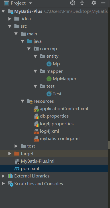Select the Mp class name
This screenshot has width=110, height=208.
[56, 64]
